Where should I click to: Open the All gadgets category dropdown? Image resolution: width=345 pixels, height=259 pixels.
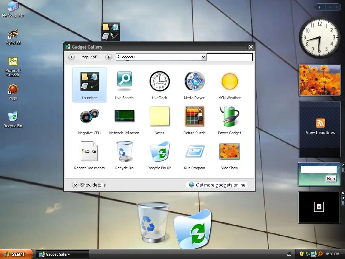[203, 57]
